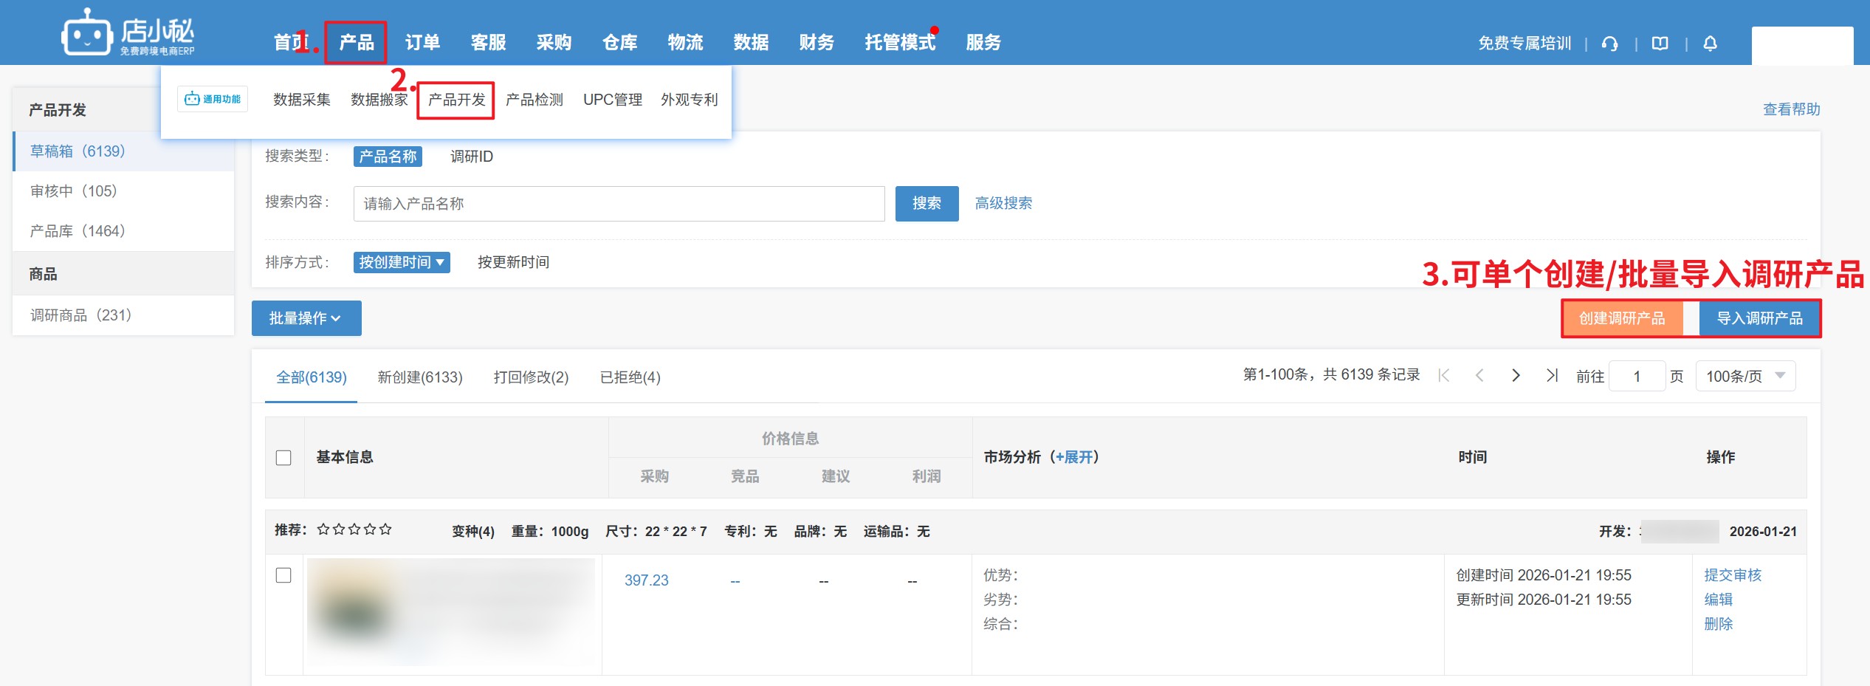
Task: Select 调研ID search type
Action: [x=471, y=157]
